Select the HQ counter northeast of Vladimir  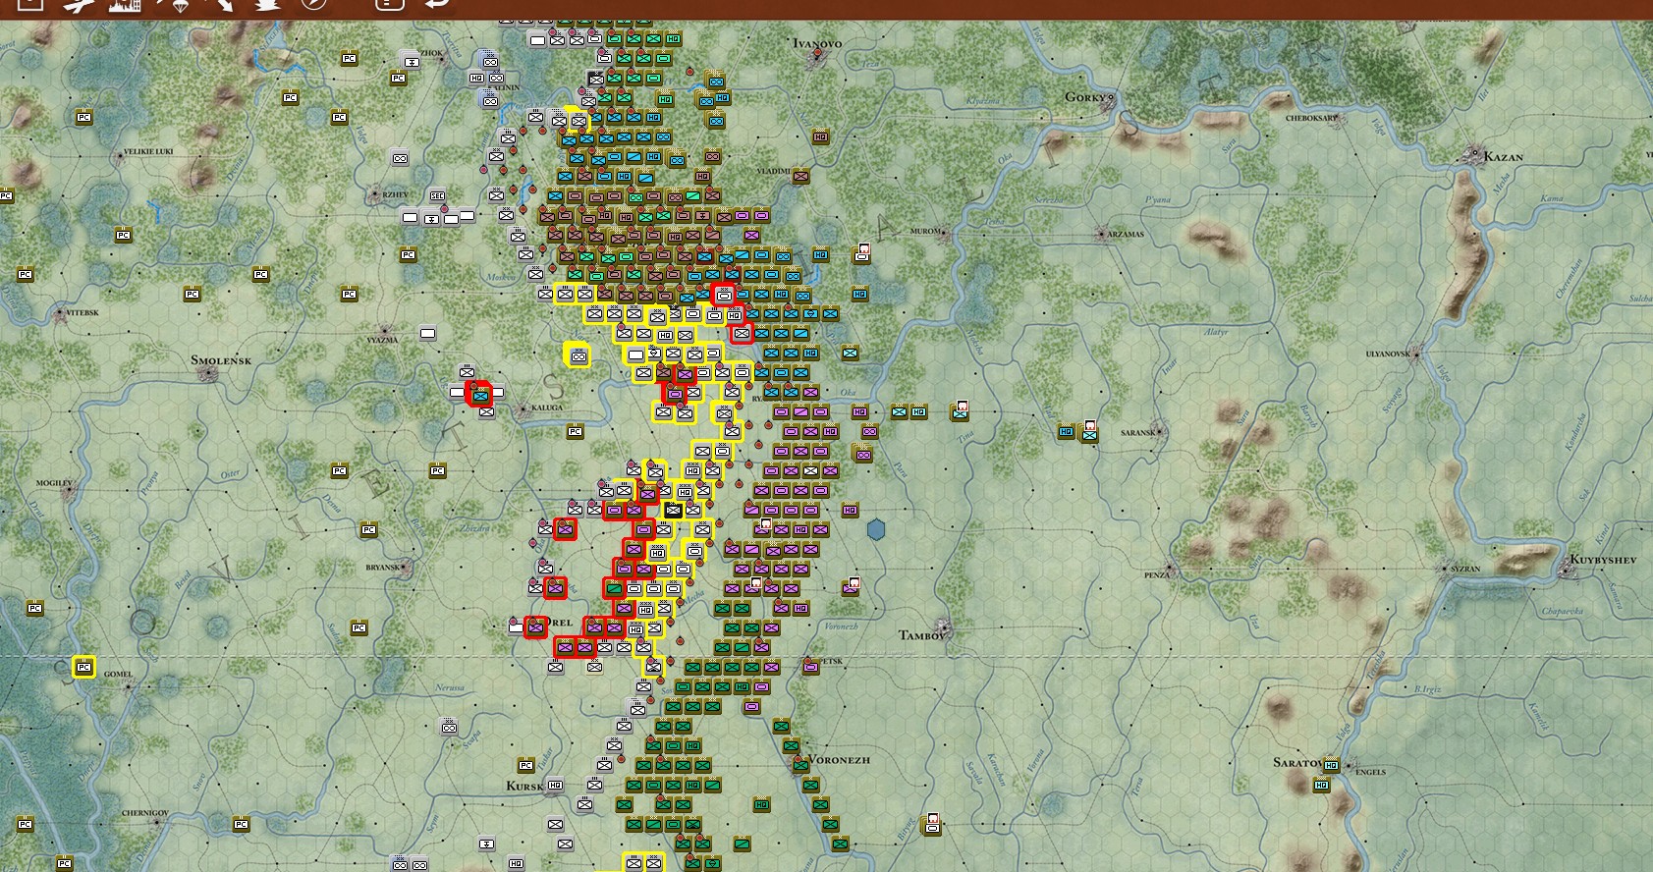coord(820,137)
